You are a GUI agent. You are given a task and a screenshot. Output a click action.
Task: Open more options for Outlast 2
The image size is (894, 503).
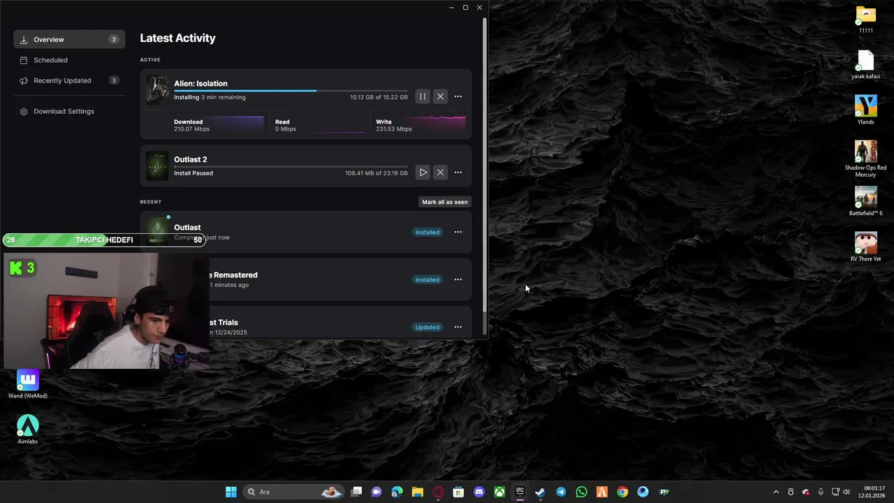pyautogui.click(x=458, y=173)
